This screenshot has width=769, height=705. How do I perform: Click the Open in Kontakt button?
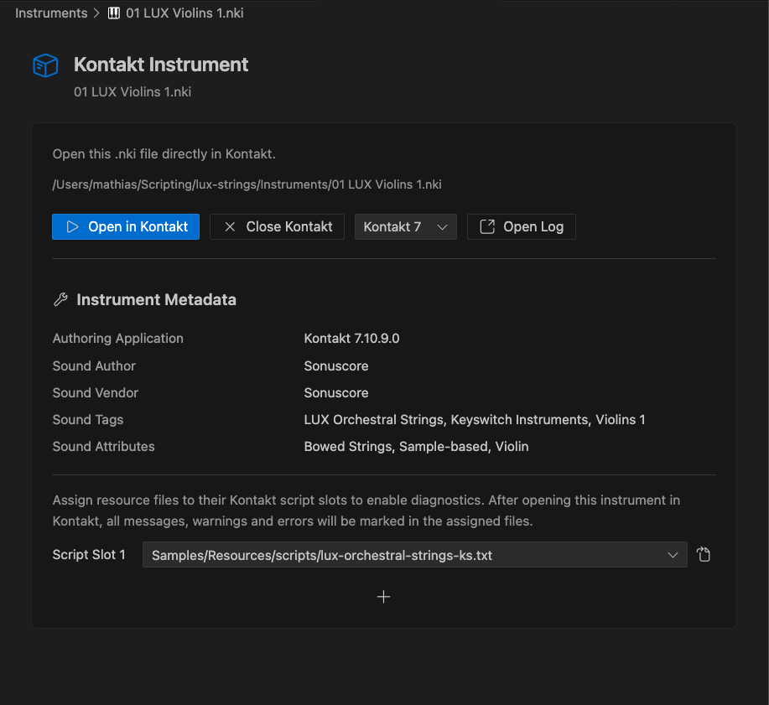126,226
